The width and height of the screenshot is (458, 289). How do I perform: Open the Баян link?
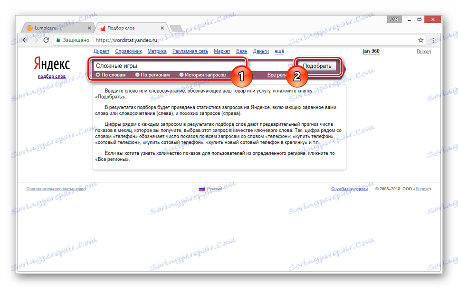point(241,51)
